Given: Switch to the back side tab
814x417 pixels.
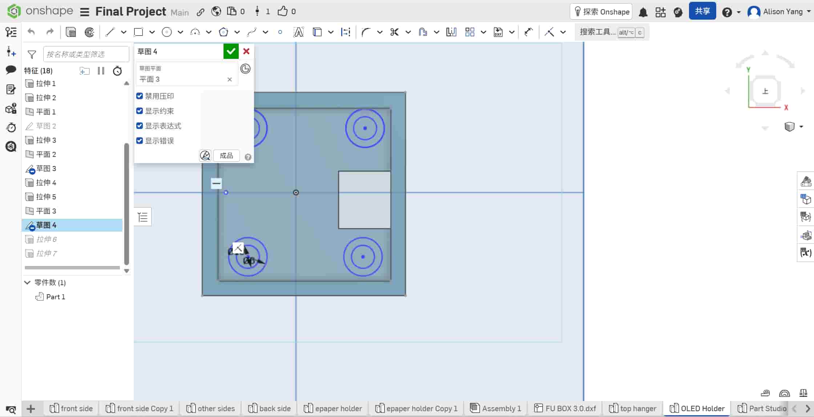Looking at the screenshot, I should (x=270, y=409).
